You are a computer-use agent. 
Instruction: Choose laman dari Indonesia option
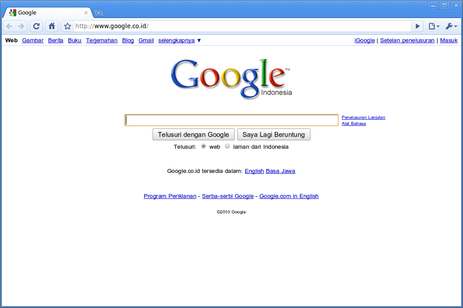coord(227,146)
